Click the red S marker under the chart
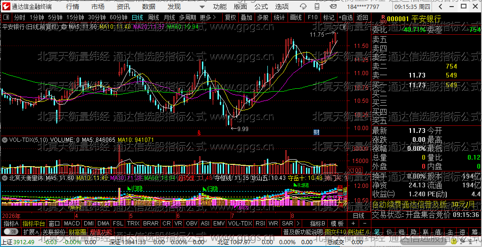This screenshot has width=482, height=247. (199, 133)
